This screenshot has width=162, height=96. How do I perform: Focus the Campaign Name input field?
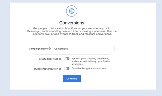pyautogui.click(x=84, y=49)
